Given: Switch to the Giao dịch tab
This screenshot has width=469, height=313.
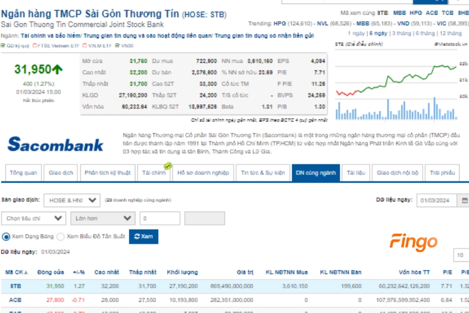Looking at the screenshot, I should click(61, 173).
